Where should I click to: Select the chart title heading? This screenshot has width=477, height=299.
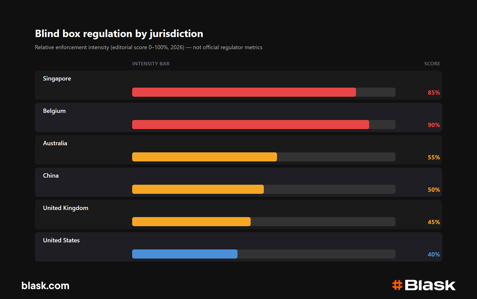click(119, 34)
